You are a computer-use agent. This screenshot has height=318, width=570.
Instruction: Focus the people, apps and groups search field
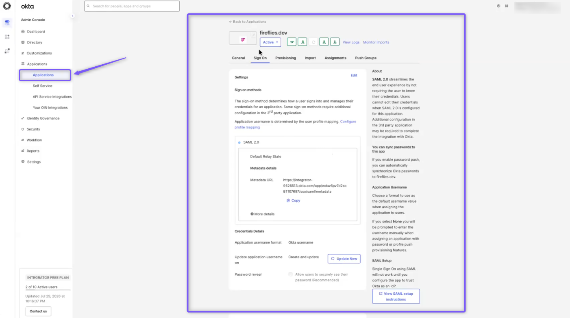point(132,6)
